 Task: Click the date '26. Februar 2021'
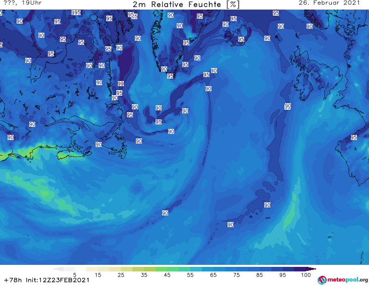[329, 3]
